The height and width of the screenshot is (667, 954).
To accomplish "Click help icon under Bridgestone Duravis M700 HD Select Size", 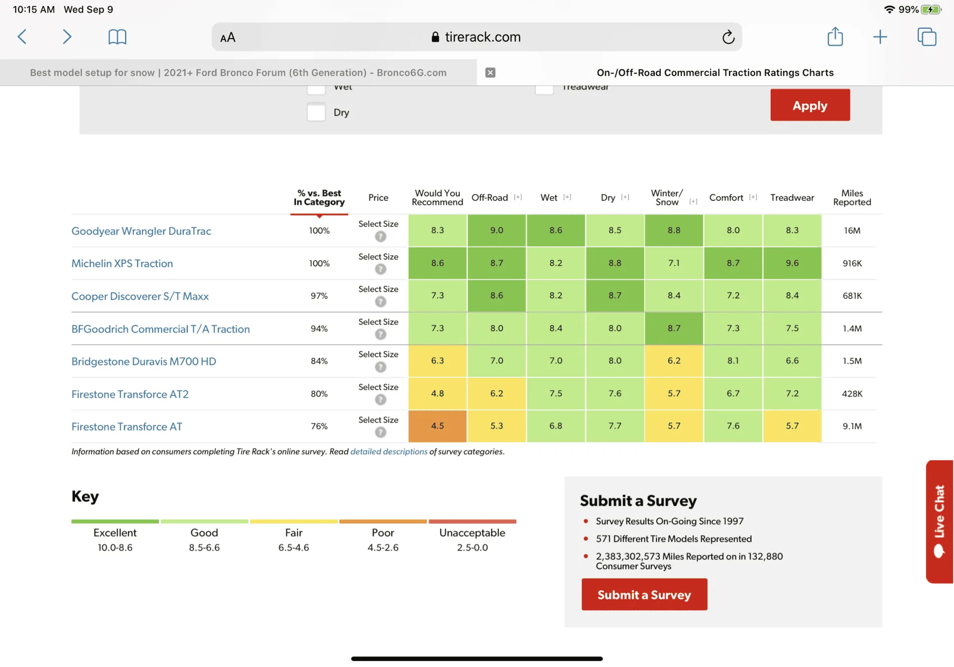I will [x=381, y=367].
